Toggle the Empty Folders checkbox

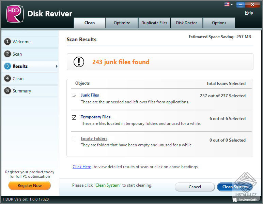click(74, 139)
